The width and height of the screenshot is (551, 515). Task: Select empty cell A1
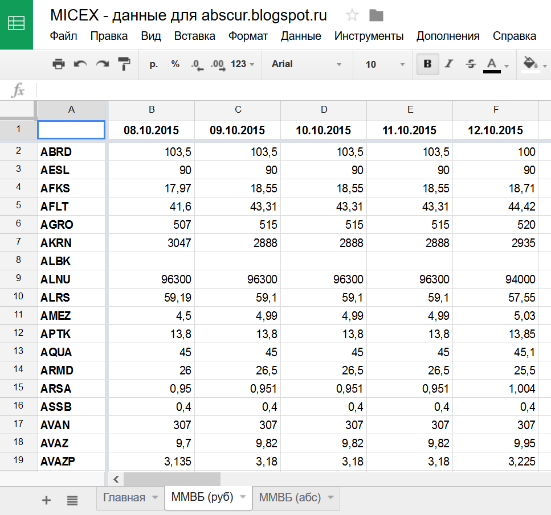pyautogui.click(x=71, y=130)
